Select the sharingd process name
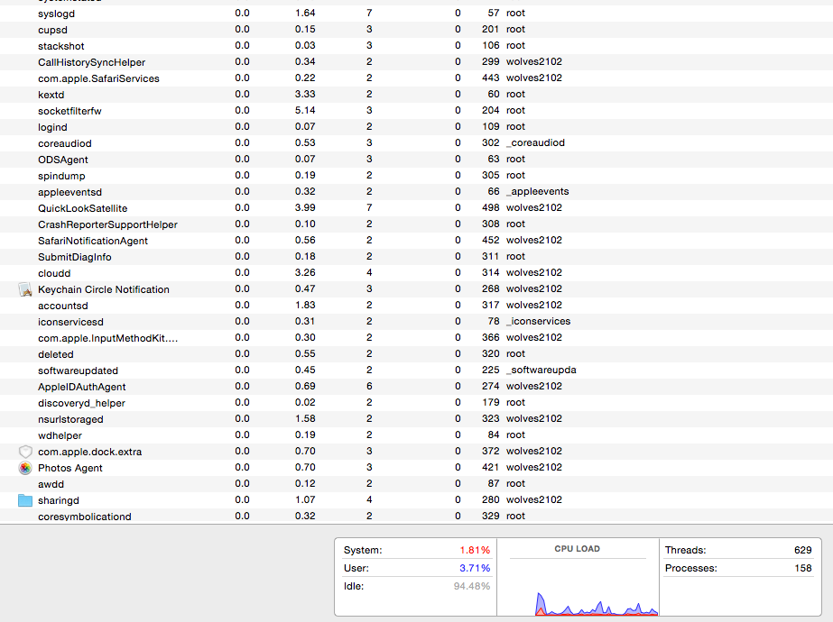Screen dimensions: 833x622 59,500
